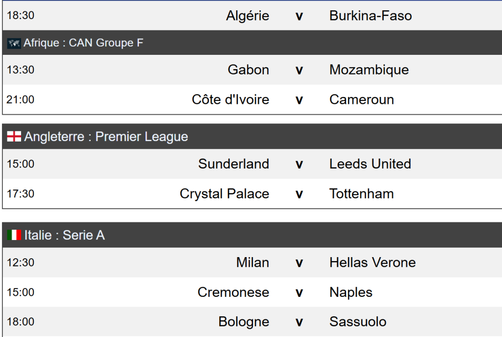
Task: Click on Milan team name
Action: (x=252, y=263)
